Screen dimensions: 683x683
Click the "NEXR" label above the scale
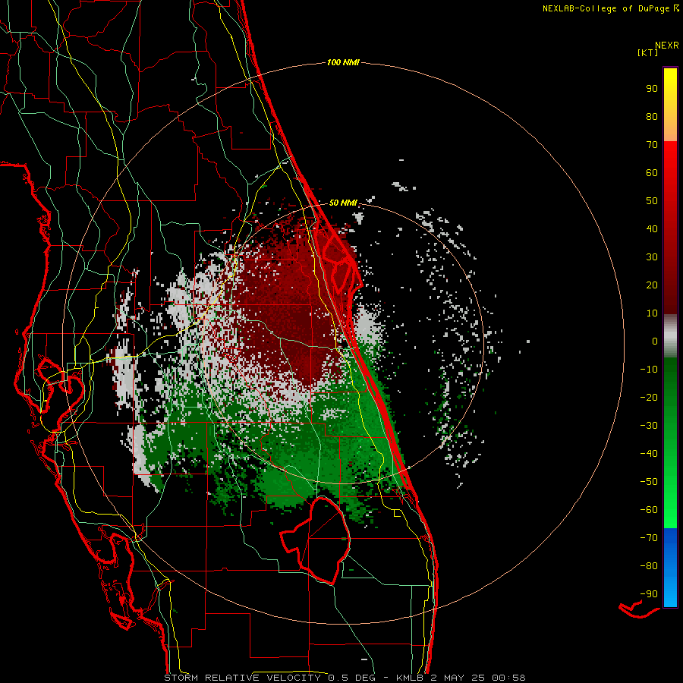point(666,45)
